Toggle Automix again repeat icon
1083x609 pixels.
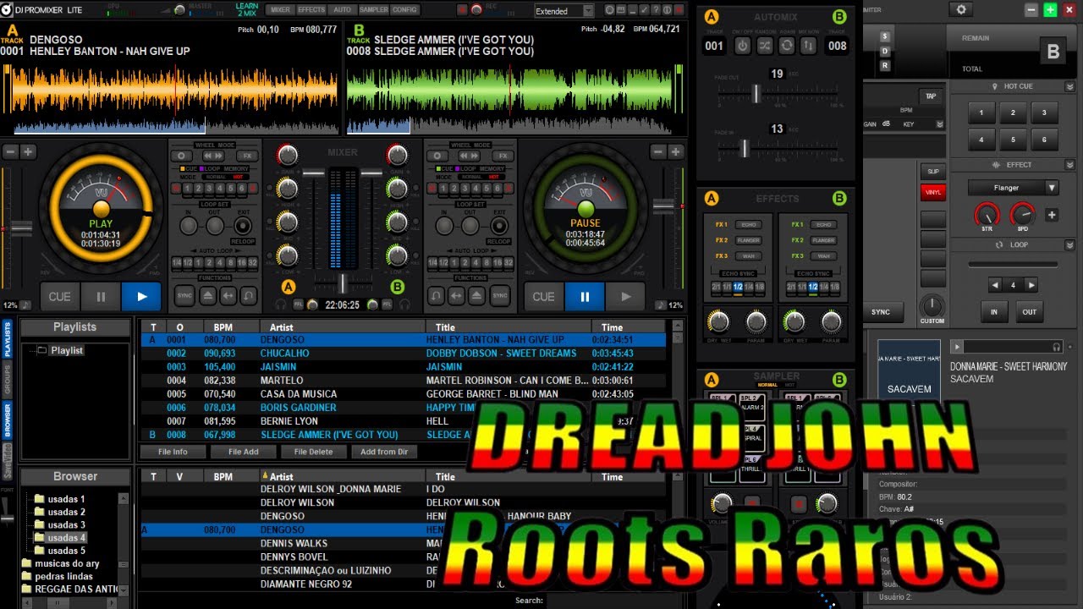[x=787, y=46]
